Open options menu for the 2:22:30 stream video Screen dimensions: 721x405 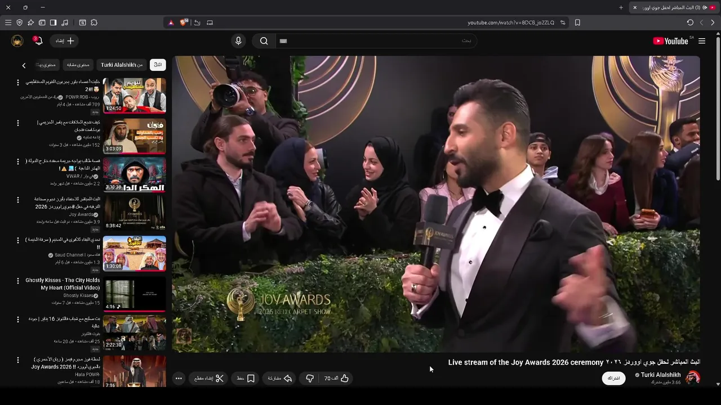click(17, 319)
